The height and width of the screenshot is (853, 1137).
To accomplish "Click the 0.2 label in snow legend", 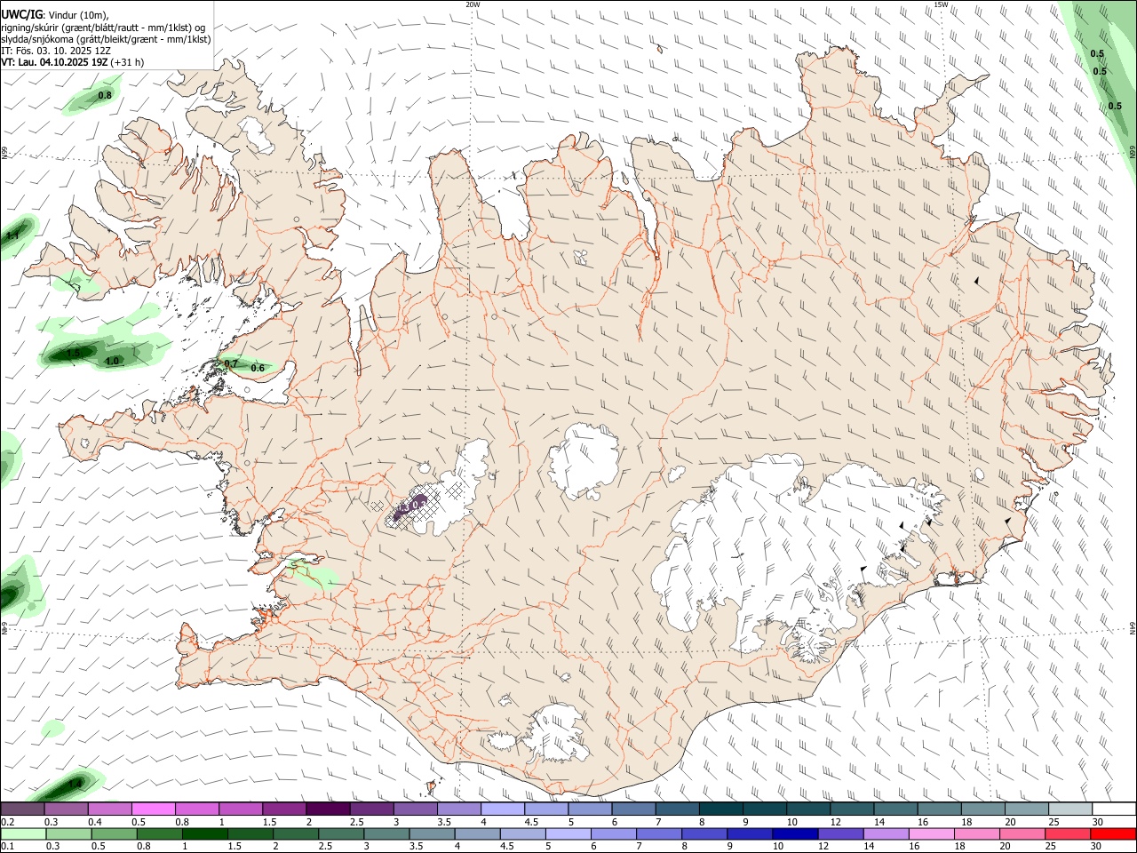I will click(7, 822).
